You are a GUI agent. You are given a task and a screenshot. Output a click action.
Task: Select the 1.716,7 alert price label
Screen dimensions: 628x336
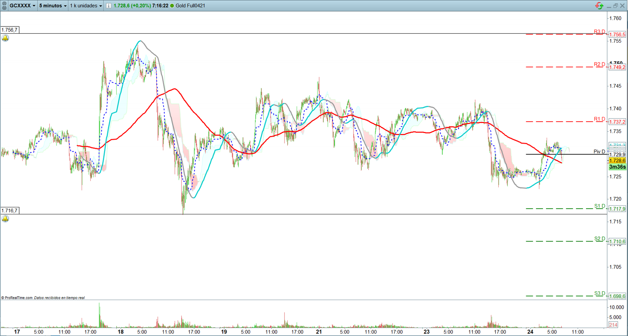10,211
